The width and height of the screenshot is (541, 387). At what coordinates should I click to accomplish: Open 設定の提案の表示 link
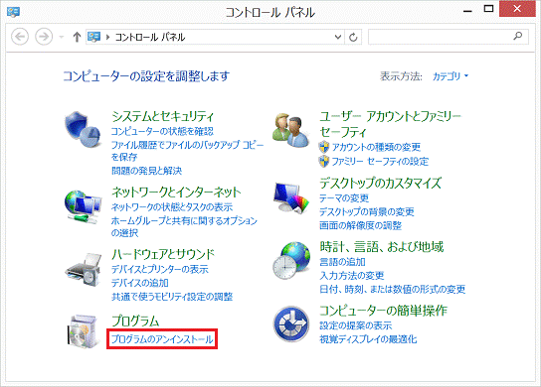click(356, 325)
